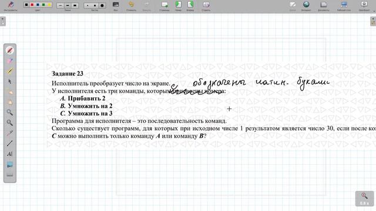Click the line "B. Умножить на 2"
The height and width of the screenshot is (211, 376).
[86, 105]
